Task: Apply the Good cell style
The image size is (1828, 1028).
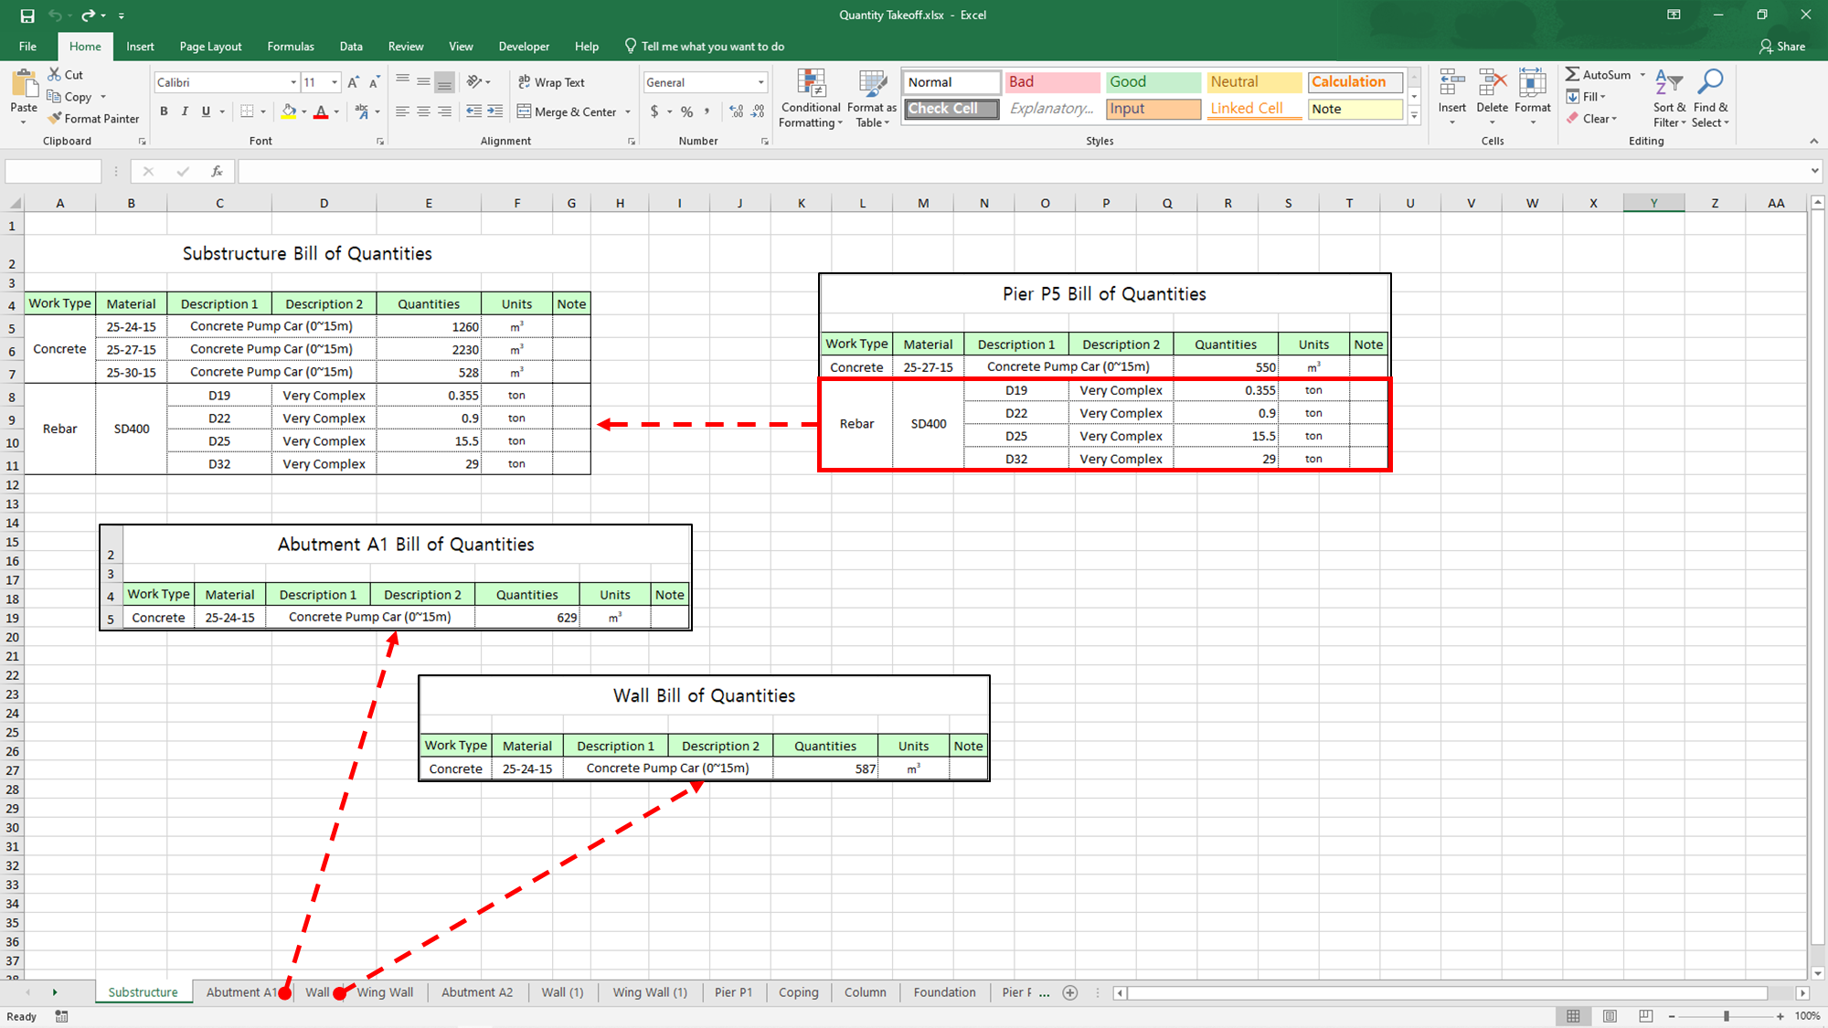Action: (1153, 82)
